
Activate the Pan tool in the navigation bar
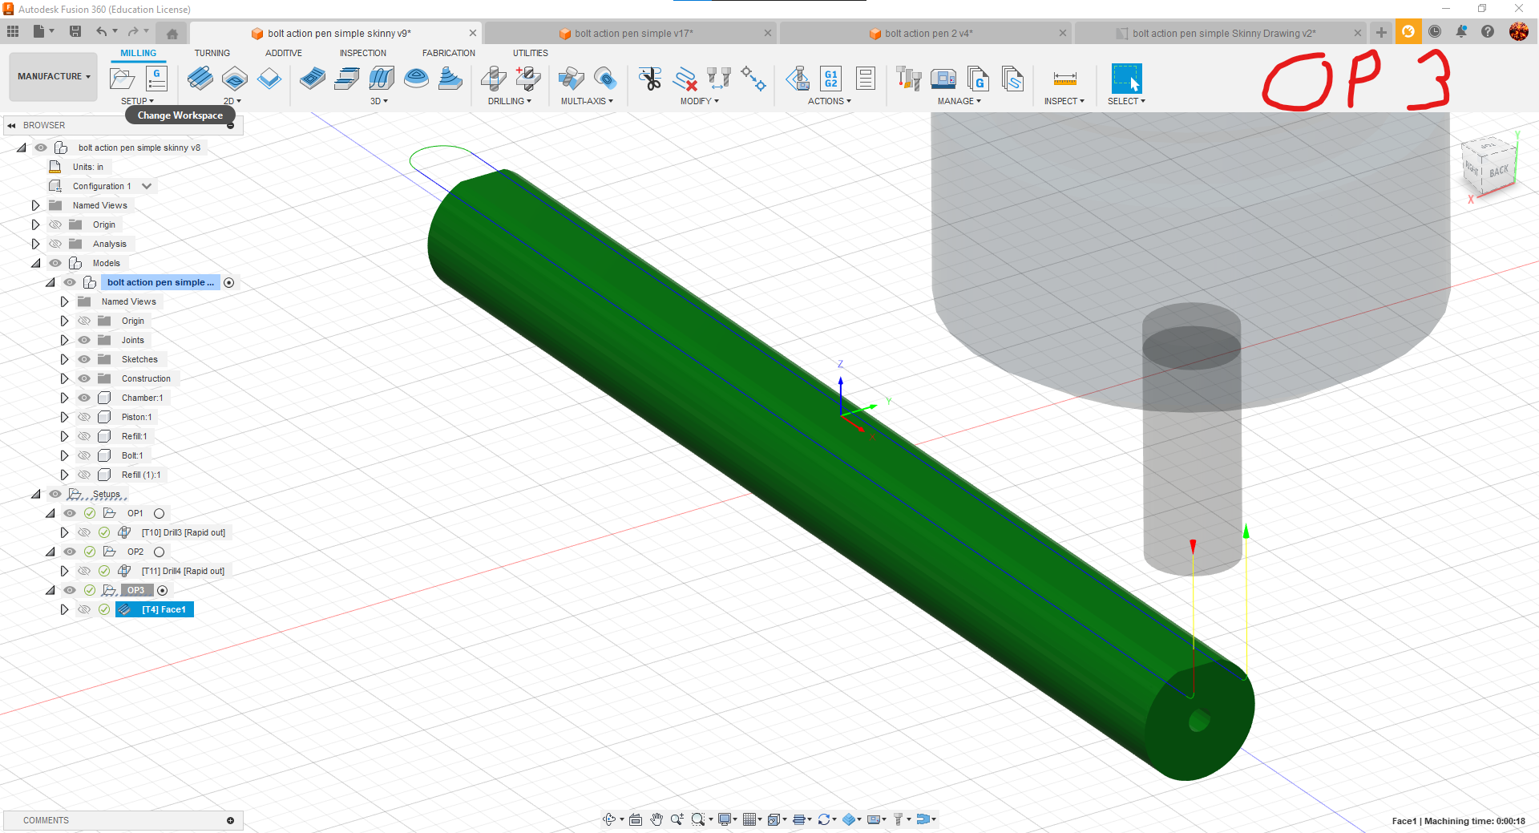(x=656, y=819)
